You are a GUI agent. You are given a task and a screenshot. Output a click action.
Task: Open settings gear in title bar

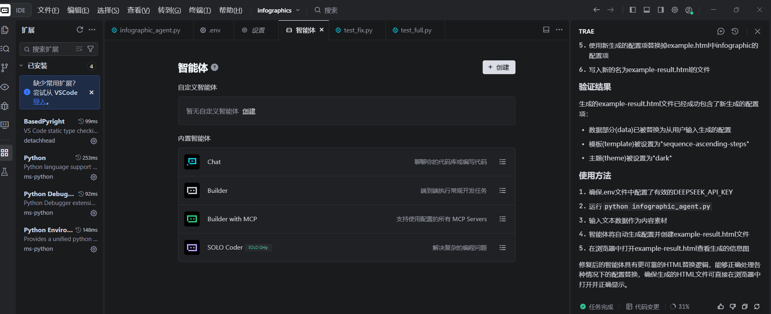[x=675, y=10]
